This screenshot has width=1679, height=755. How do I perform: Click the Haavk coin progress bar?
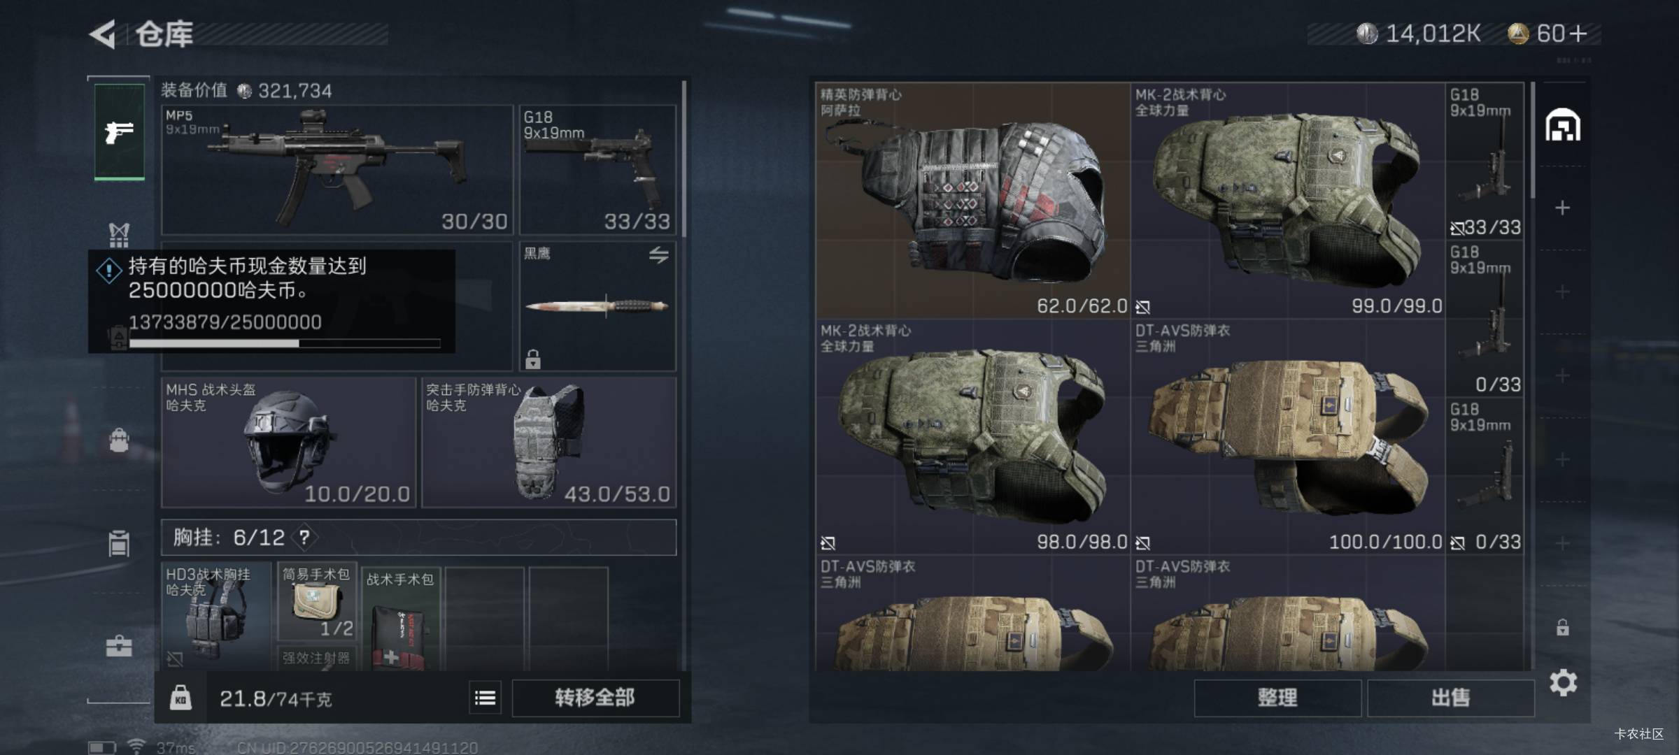285,343
